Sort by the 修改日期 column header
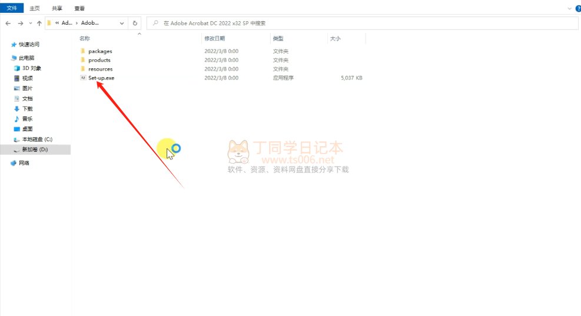Viewport: 581px width, 316px height. tap(214, 38)
